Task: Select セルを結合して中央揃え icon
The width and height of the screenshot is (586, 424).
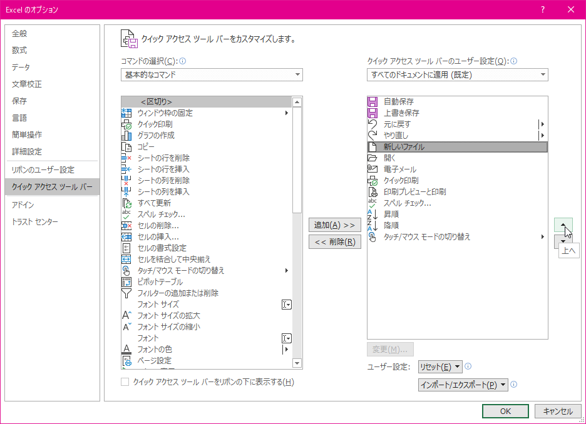Action: click(x=126, y=260)
